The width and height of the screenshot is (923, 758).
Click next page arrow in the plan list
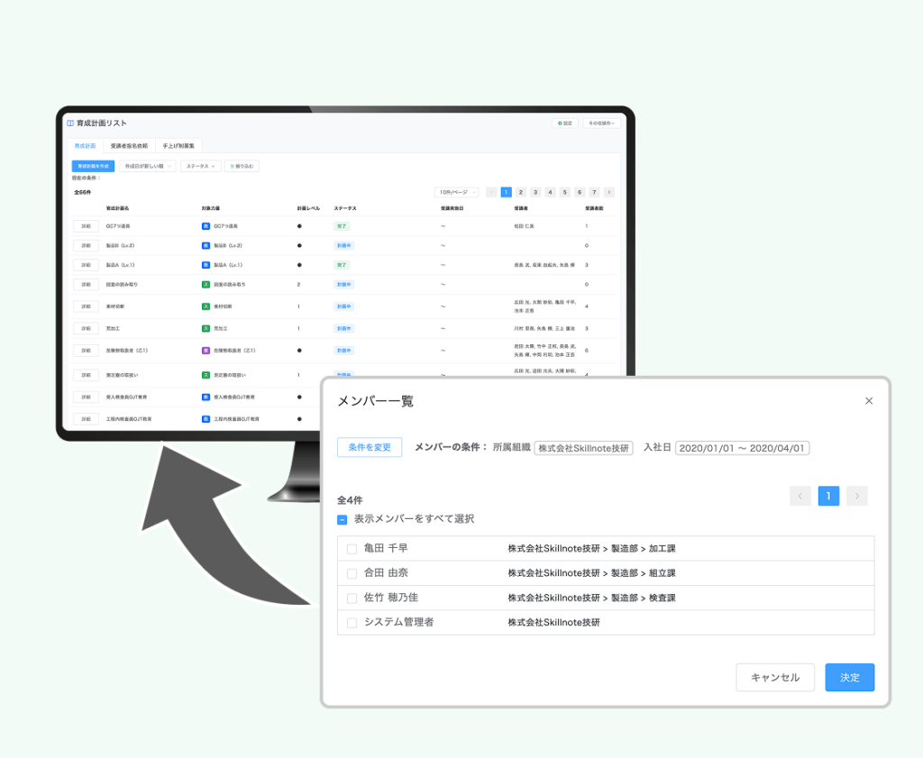coord(609,192)
